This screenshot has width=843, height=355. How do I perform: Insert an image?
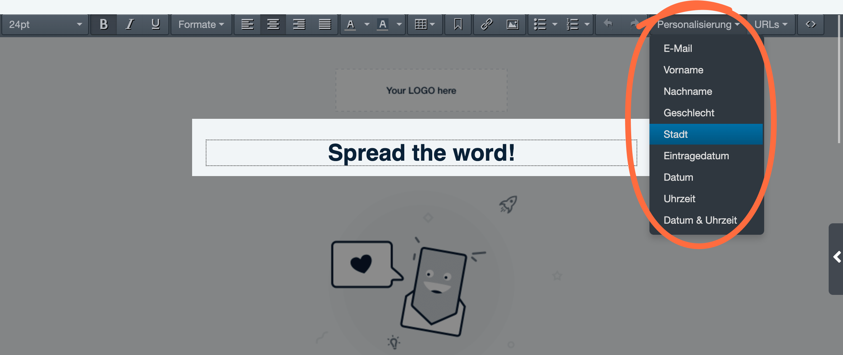(512, 24)
